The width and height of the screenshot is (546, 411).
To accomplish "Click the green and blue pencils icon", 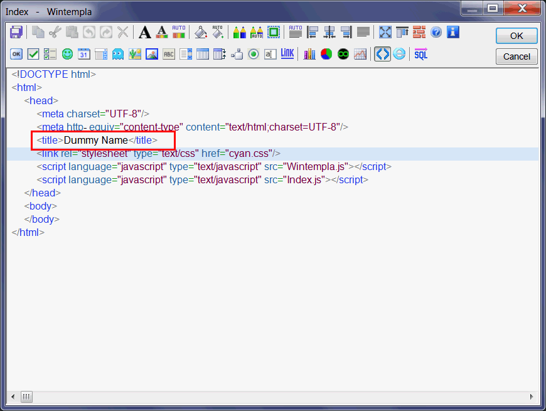I will tap(240, 33).
